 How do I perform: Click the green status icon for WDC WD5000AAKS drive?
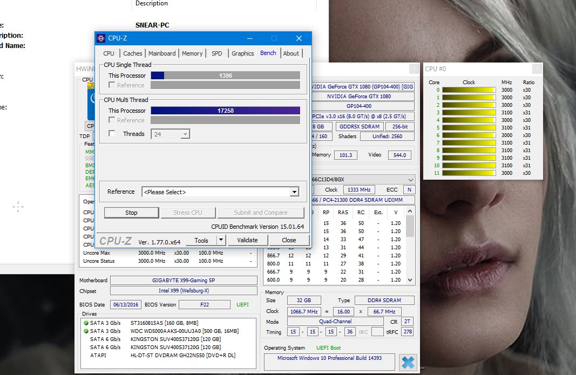[86, 331]
